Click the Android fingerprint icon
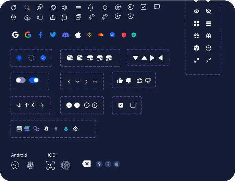 (x=30, y=165)
